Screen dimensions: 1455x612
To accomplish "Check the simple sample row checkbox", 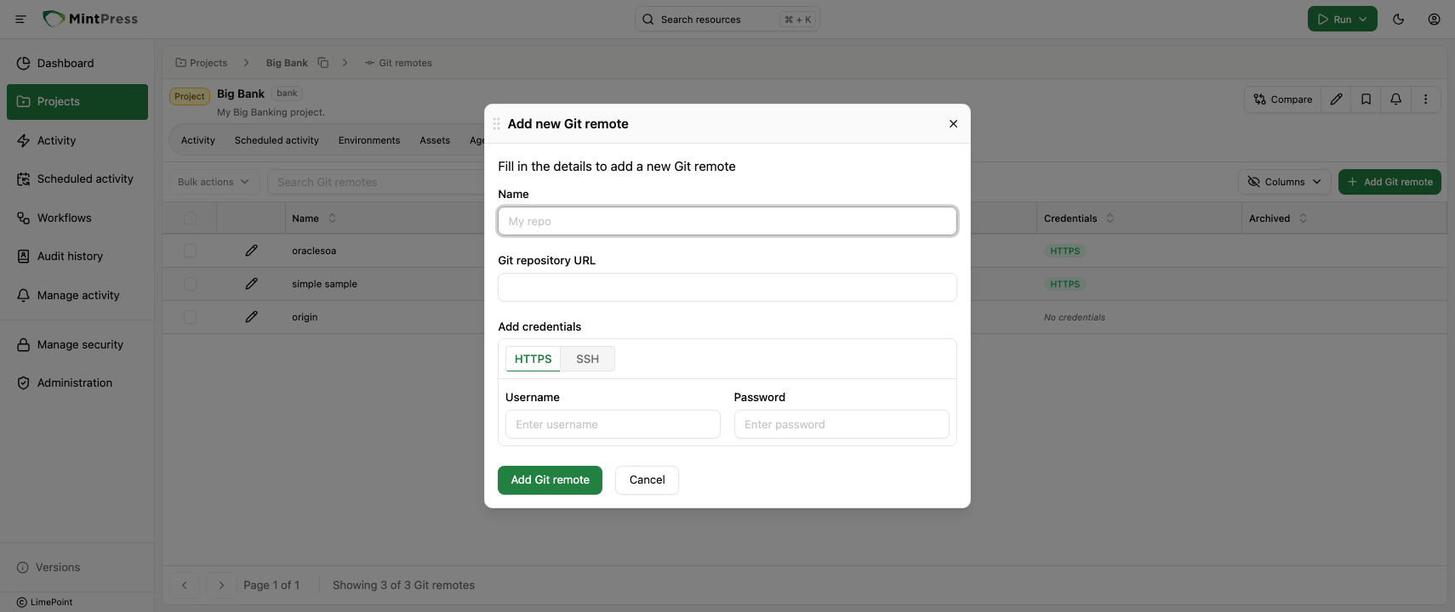I will (x=190, y=284).
